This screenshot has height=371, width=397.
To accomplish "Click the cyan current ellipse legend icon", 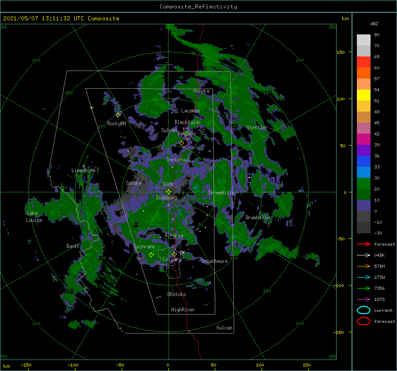I will [x=363, y=310].
